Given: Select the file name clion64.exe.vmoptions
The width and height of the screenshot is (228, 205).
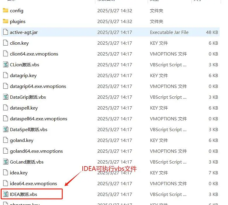Looking at the screenshot, I should tap(34, 54).
